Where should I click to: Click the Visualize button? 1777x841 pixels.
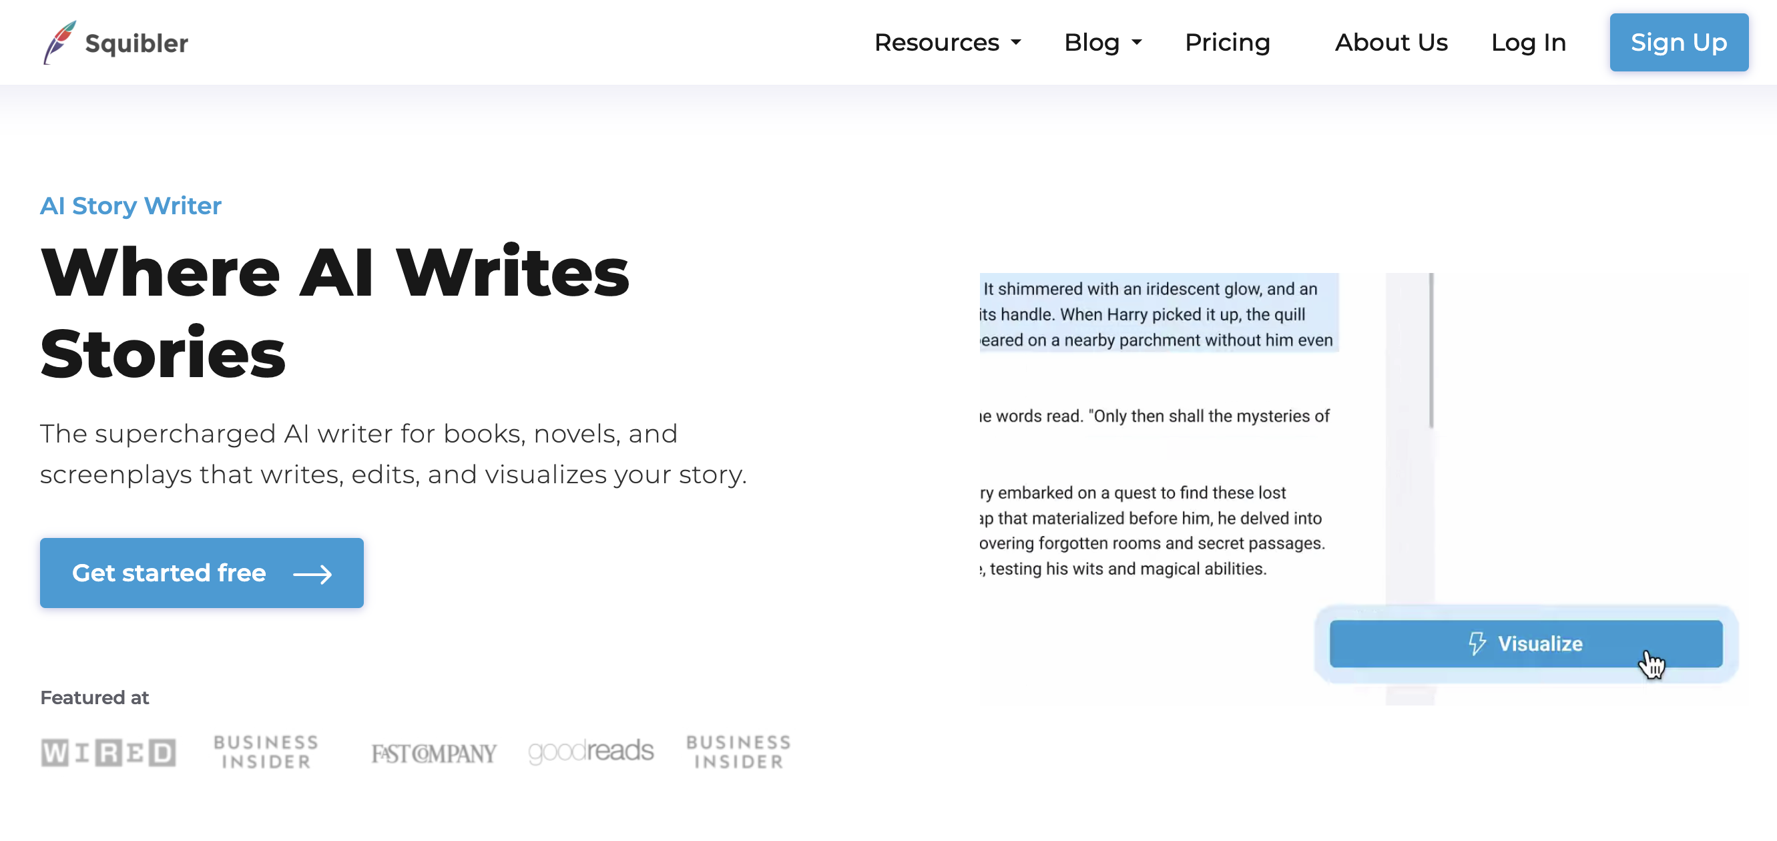1526,643
